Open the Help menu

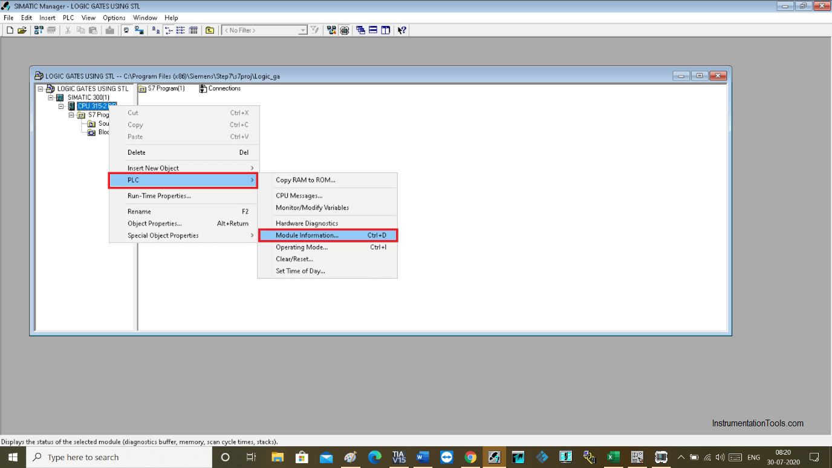tap(171, 18)
